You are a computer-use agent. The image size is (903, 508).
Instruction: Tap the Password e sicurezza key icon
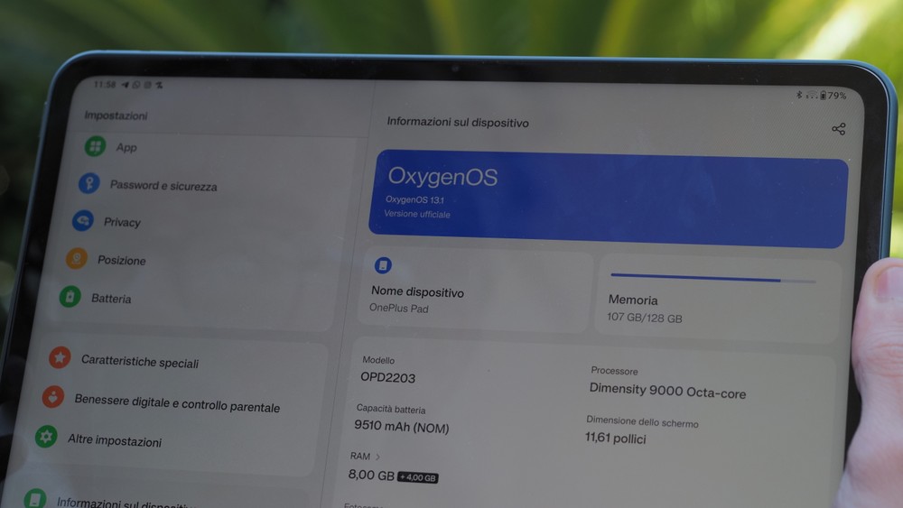88,183
